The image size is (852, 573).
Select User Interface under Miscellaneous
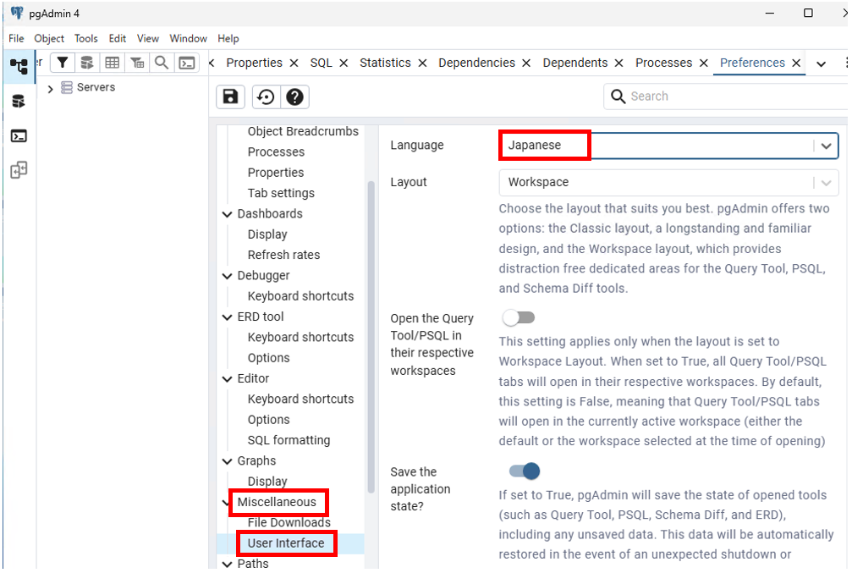[x=286, y=543]
